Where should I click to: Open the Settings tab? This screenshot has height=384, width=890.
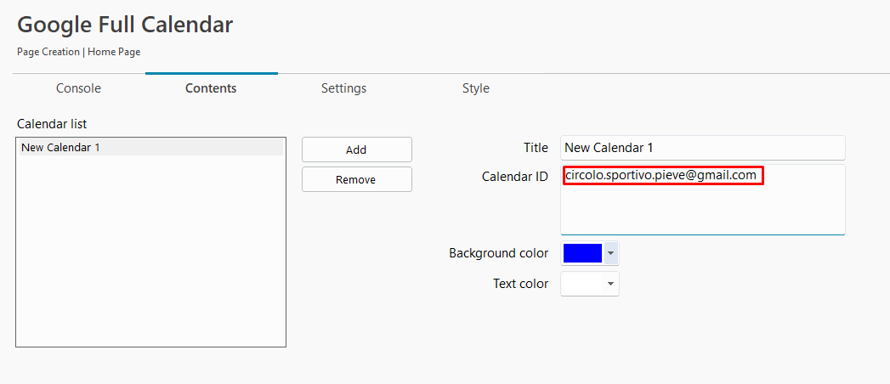343,88
